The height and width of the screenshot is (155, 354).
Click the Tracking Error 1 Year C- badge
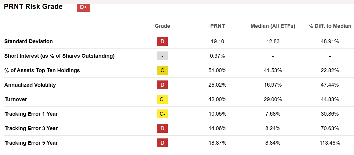pyautogui.click(x=162, y=114)
